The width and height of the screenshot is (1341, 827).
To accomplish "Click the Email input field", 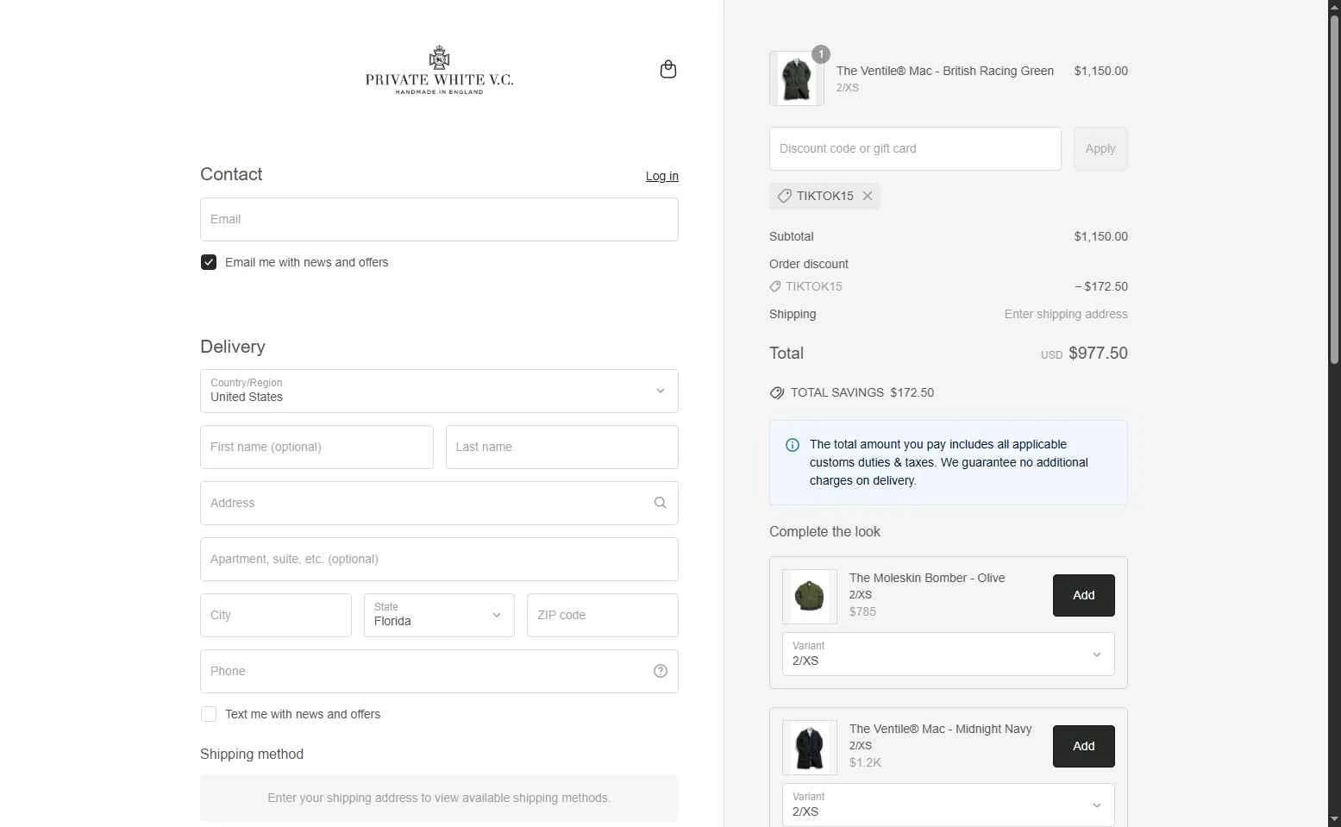I will tap(439, 219).
